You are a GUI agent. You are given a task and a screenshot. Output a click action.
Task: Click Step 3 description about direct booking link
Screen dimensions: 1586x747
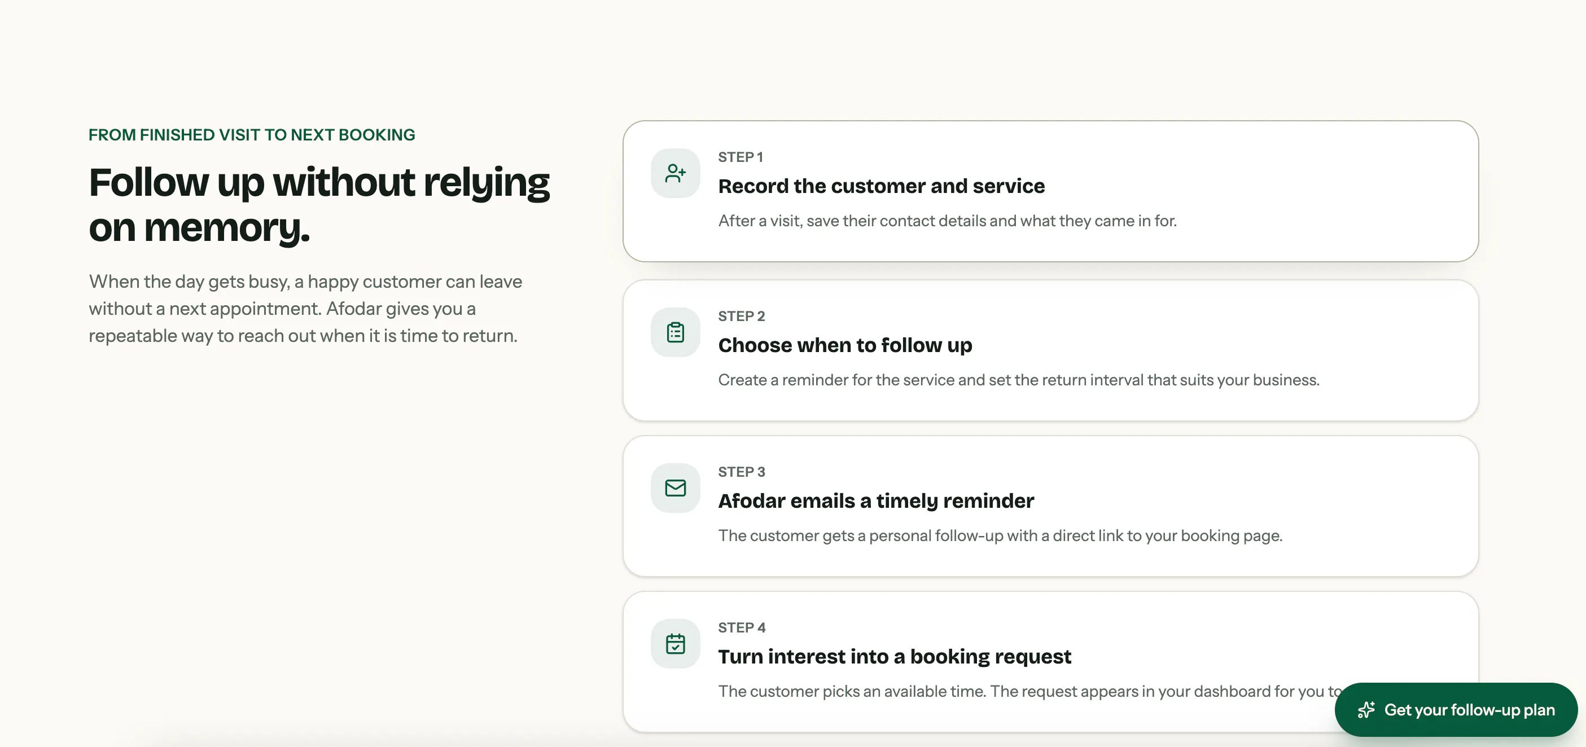1000,536
